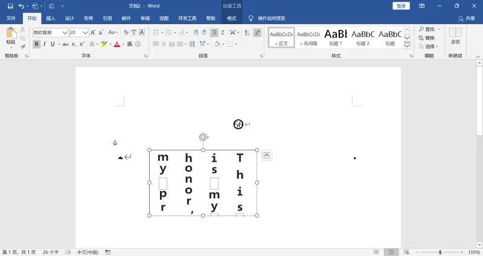This screenshot has width=483, height=256.
Task: Click the 登录 sign-in button
Action: point(401,6)
